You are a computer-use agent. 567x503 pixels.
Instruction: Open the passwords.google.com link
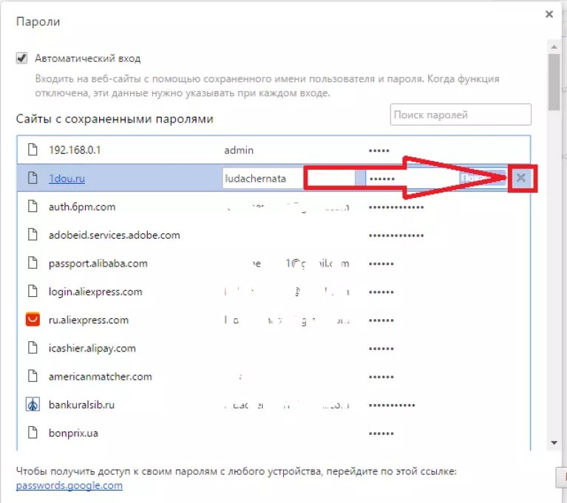(x=69, y=485)
